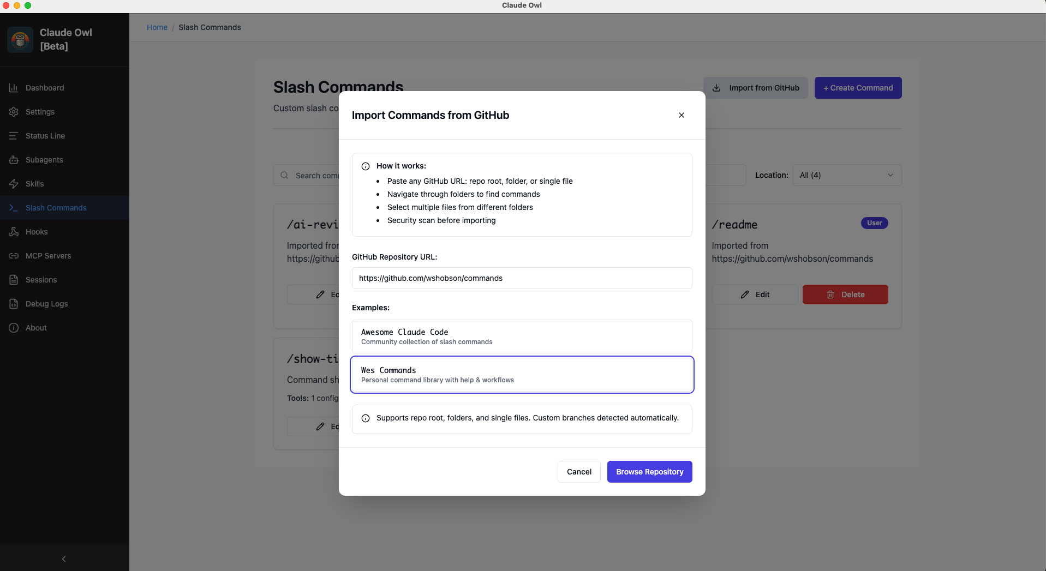Screen dimensions: 1046x571
Task: Select the Wes Commands example
Action: coord(522,375)
